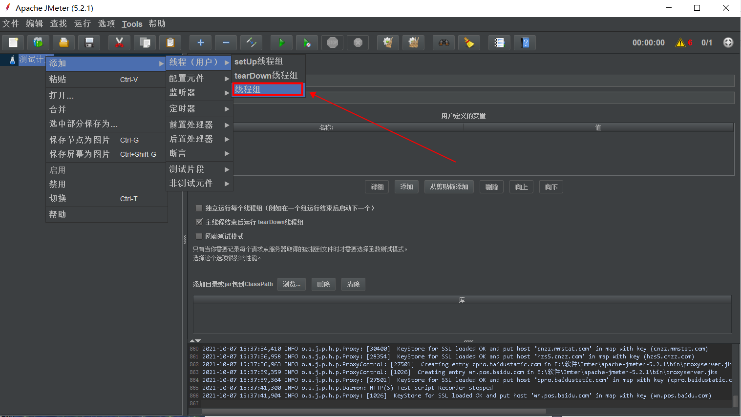
Task: Click the 向上 button
Action: pyautogui.click(x=522, y=187)
